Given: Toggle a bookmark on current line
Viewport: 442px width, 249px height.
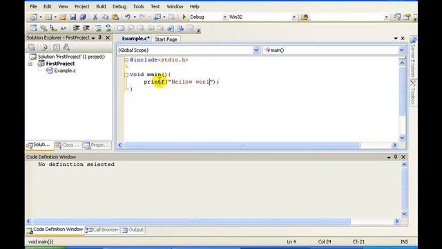Looking at the screenshot, I should pos(121,28).
